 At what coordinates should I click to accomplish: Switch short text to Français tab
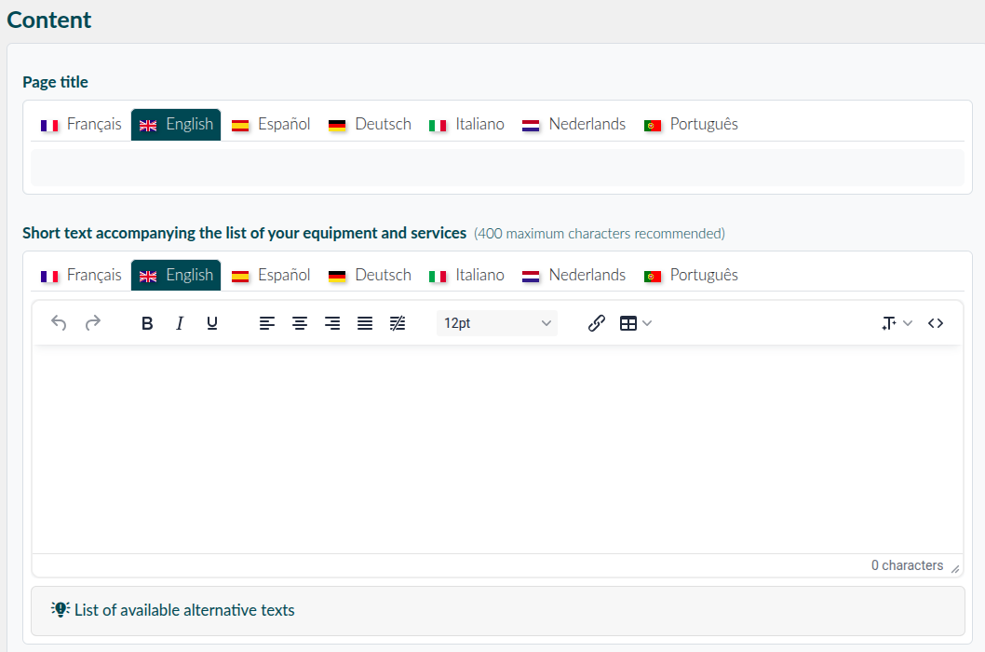pyautogui.click(x=81, y=276)
